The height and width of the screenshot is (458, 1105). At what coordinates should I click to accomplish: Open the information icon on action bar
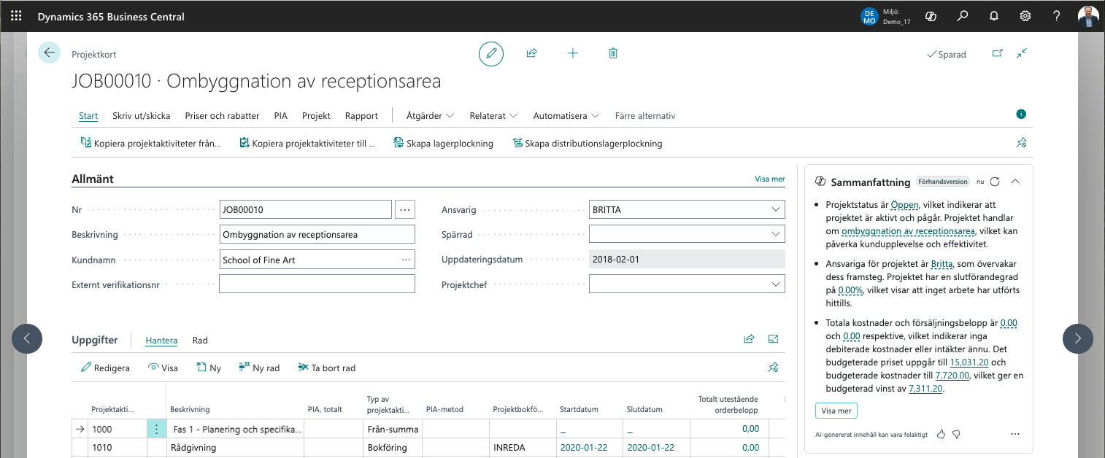[1021, 114]
